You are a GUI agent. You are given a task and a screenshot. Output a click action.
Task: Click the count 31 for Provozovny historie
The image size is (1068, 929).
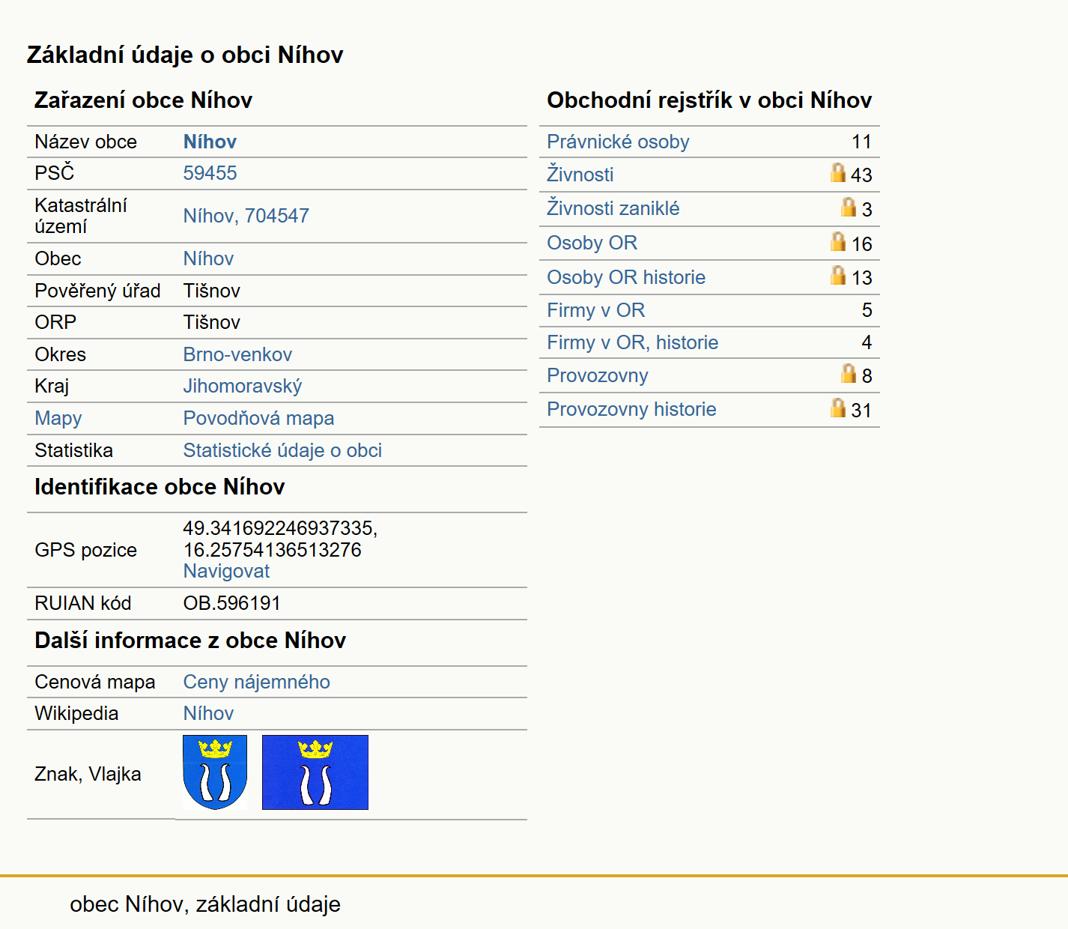[861, 410]
